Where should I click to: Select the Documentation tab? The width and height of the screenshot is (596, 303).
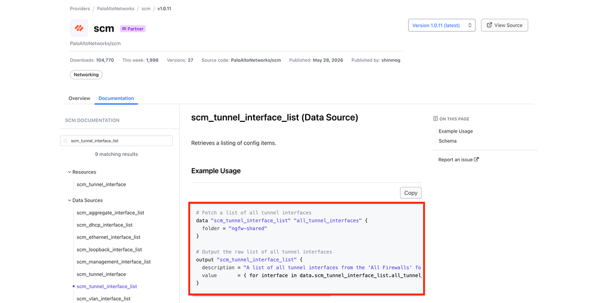tap(116, 98)
